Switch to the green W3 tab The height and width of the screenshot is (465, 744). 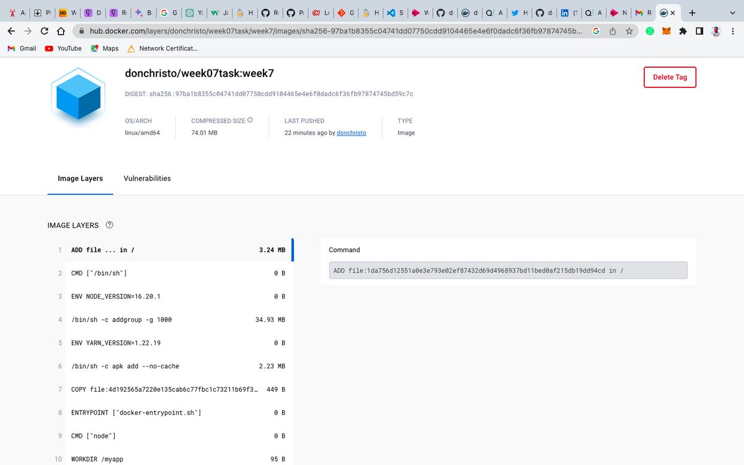(219, 12)
